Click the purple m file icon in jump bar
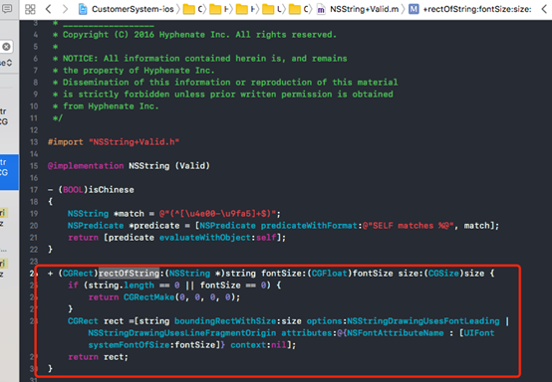The width and height of the screenshot is (552, 382). [x=321, y=10]
